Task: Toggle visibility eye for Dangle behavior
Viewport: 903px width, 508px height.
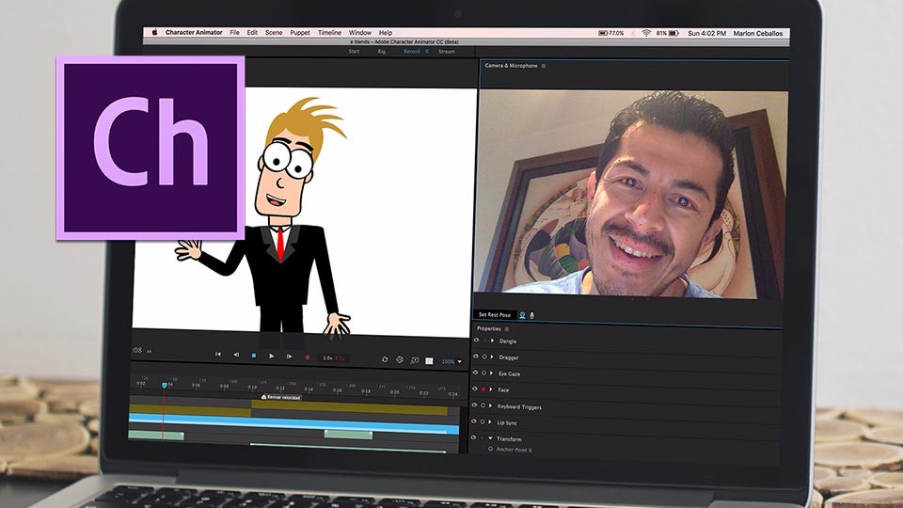Action: tap(476, 341)
